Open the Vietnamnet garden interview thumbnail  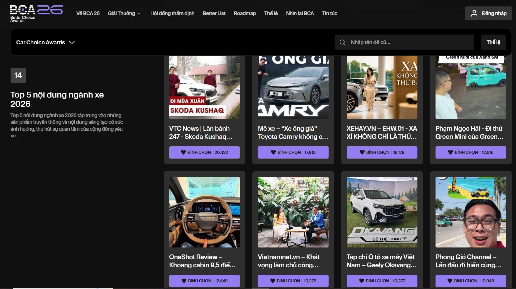pyautogui.click(x=293, y=212)
